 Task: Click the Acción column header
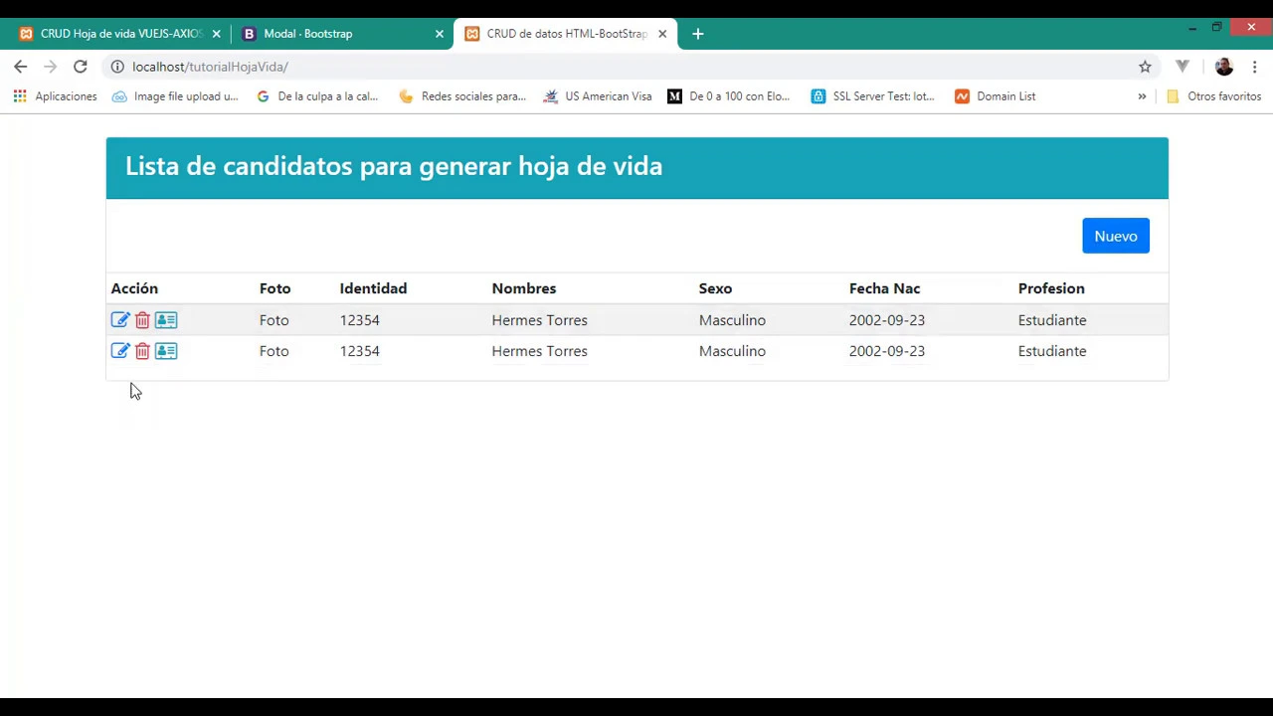click(134, 288)
